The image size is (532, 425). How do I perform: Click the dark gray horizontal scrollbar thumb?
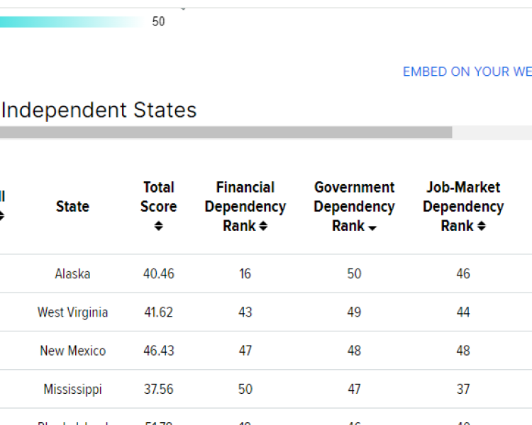tap(226, 132)
